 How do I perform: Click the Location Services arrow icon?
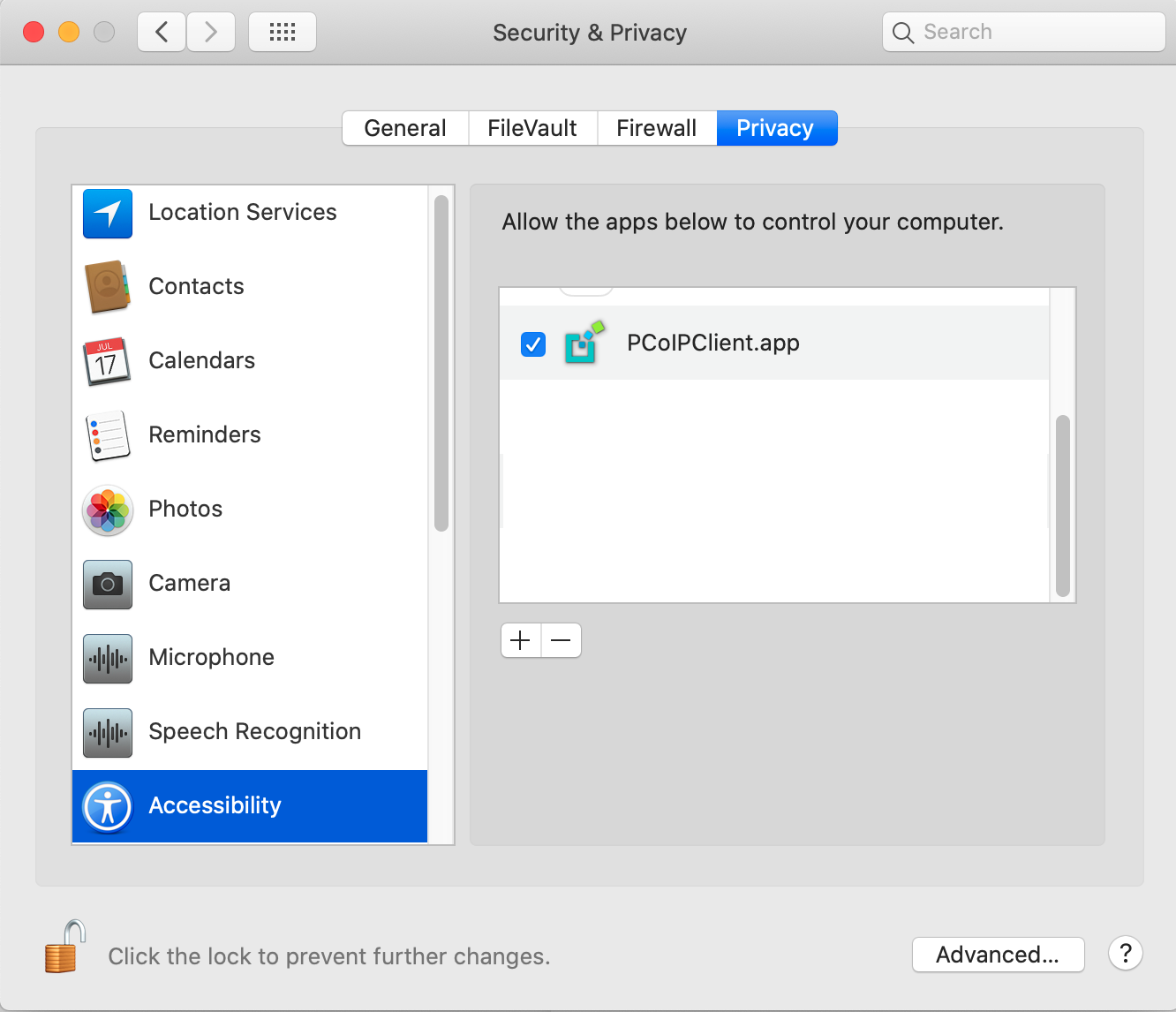click(108, 213)
